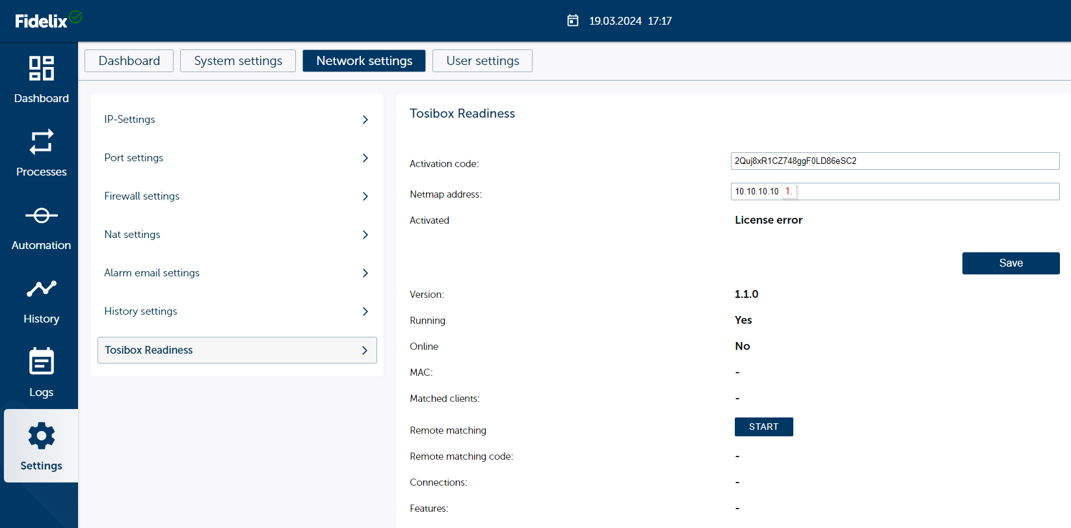This screenshot has height=528, width=1071.
Task: Expand Firewall settings chevron
Action: (365, 196)
